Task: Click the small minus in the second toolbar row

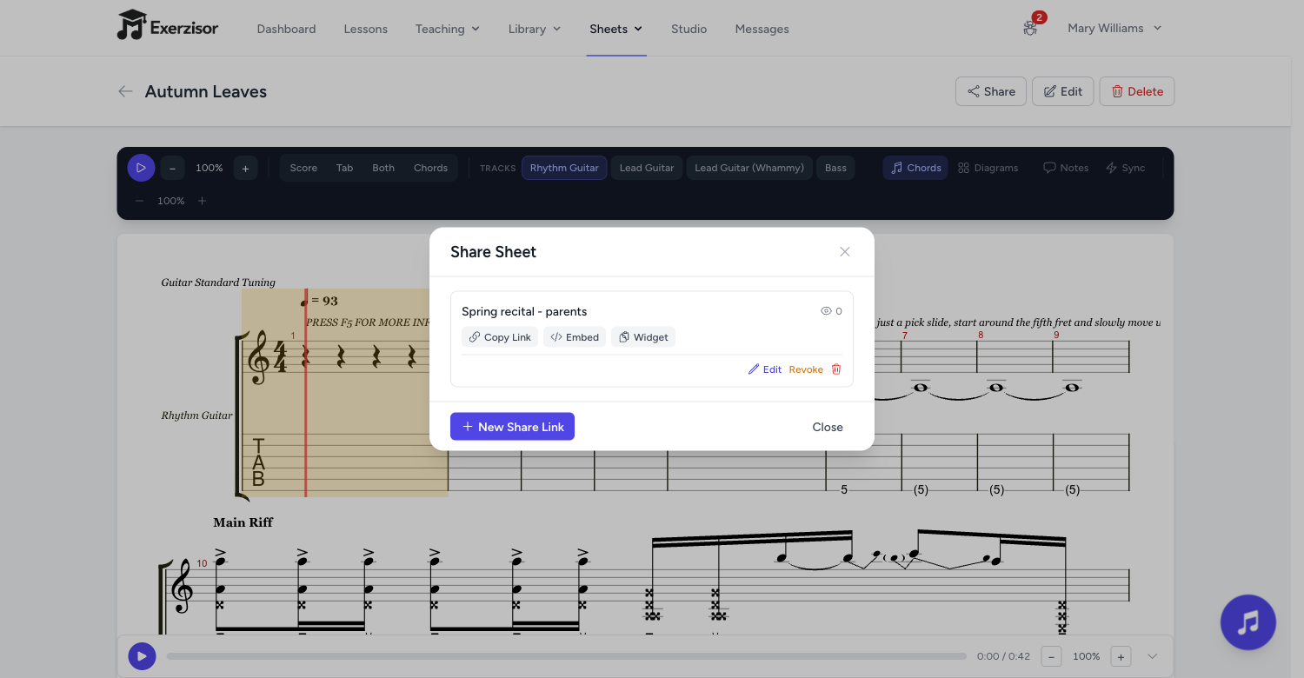Action: tap(140, 201)
